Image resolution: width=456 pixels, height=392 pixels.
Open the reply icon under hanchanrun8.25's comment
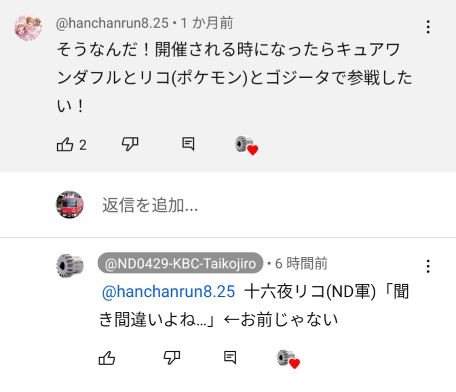pyautogui.click(x=188, y=144)
